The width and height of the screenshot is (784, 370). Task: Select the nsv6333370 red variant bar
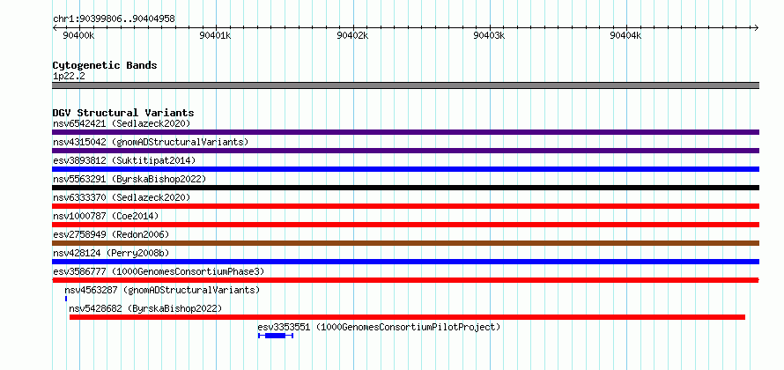[x=405, y=206]
